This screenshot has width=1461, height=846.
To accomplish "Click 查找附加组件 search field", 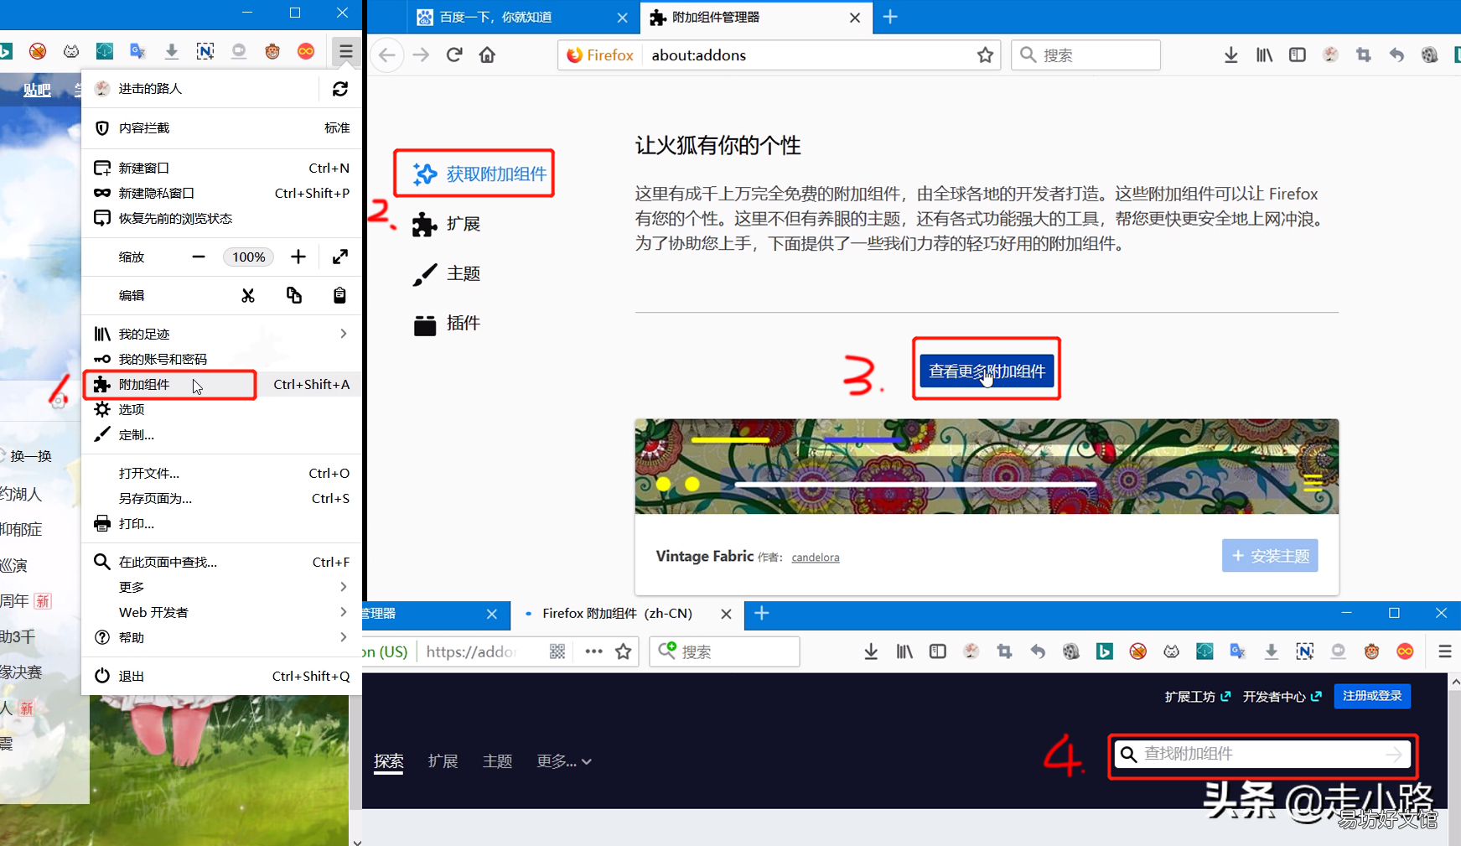I will click(1262, 754).
